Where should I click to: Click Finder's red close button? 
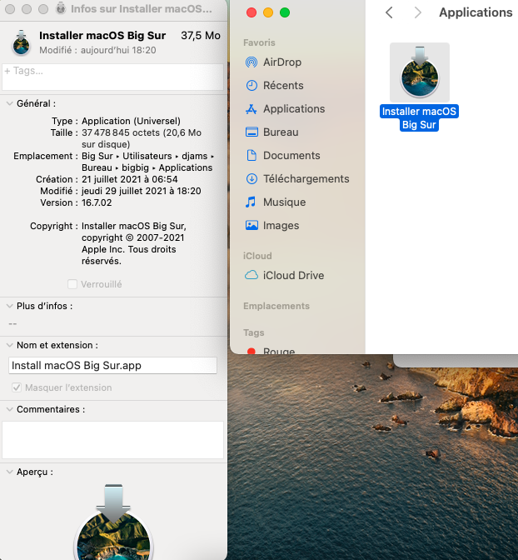click(x=252, y=12)
